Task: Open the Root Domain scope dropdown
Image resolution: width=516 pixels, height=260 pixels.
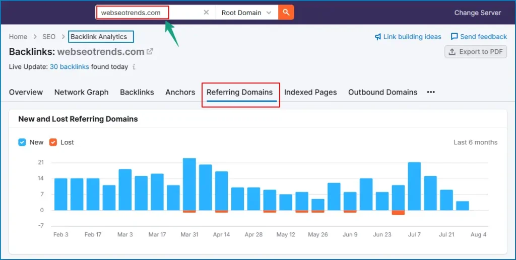Action: [x=247, y=13]
